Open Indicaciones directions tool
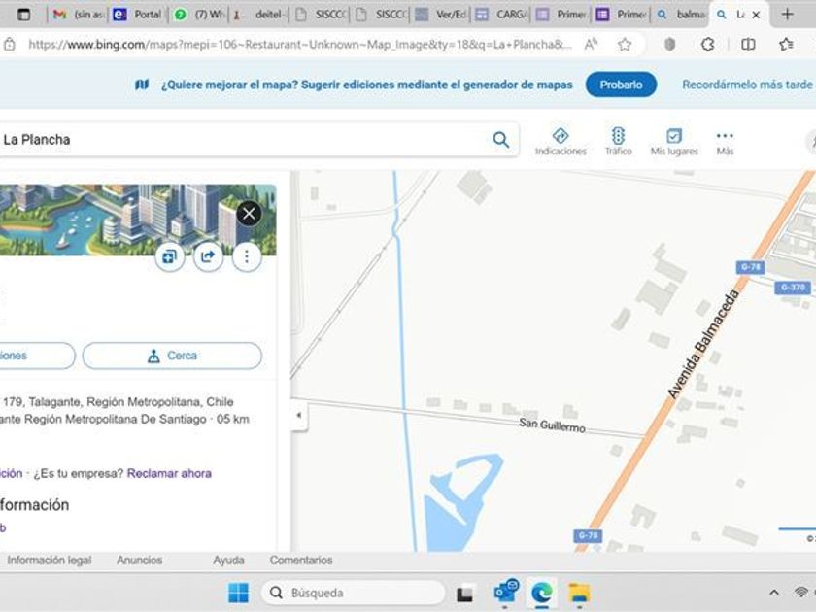Screen dimensions: 816x612 point(561,141)
